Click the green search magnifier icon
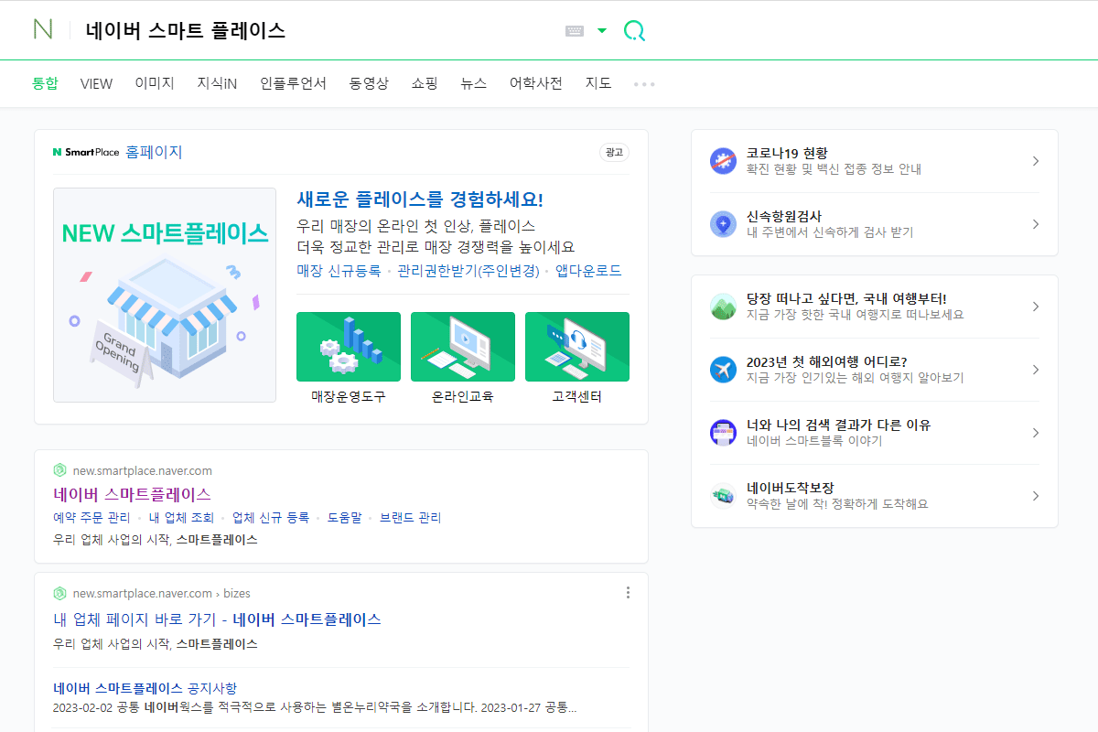 pyautogui.click(x=635, y=29)
